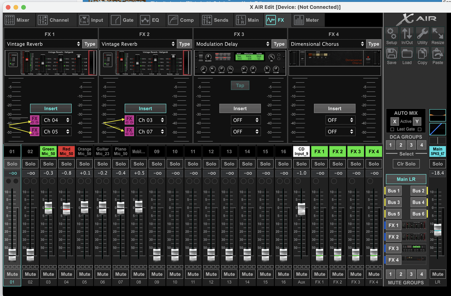Click the Load folder icon
This screenshot has width=451, height=296.
[x=407, y=54]
